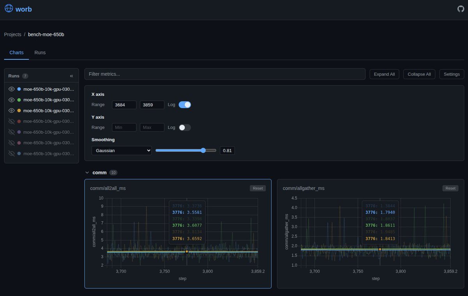The height and width of the screenshot is (296, 468).
Task: Open Settings button
Action: (x=452, y=74)
